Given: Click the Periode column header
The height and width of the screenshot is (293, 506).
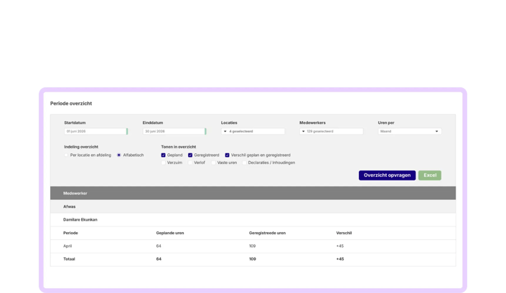Looking at the screenshot, I should point(70,233).
